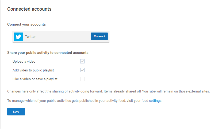Click the Add video to public playlist label
The image size is (222, 129).
click(x=33, y=70)
